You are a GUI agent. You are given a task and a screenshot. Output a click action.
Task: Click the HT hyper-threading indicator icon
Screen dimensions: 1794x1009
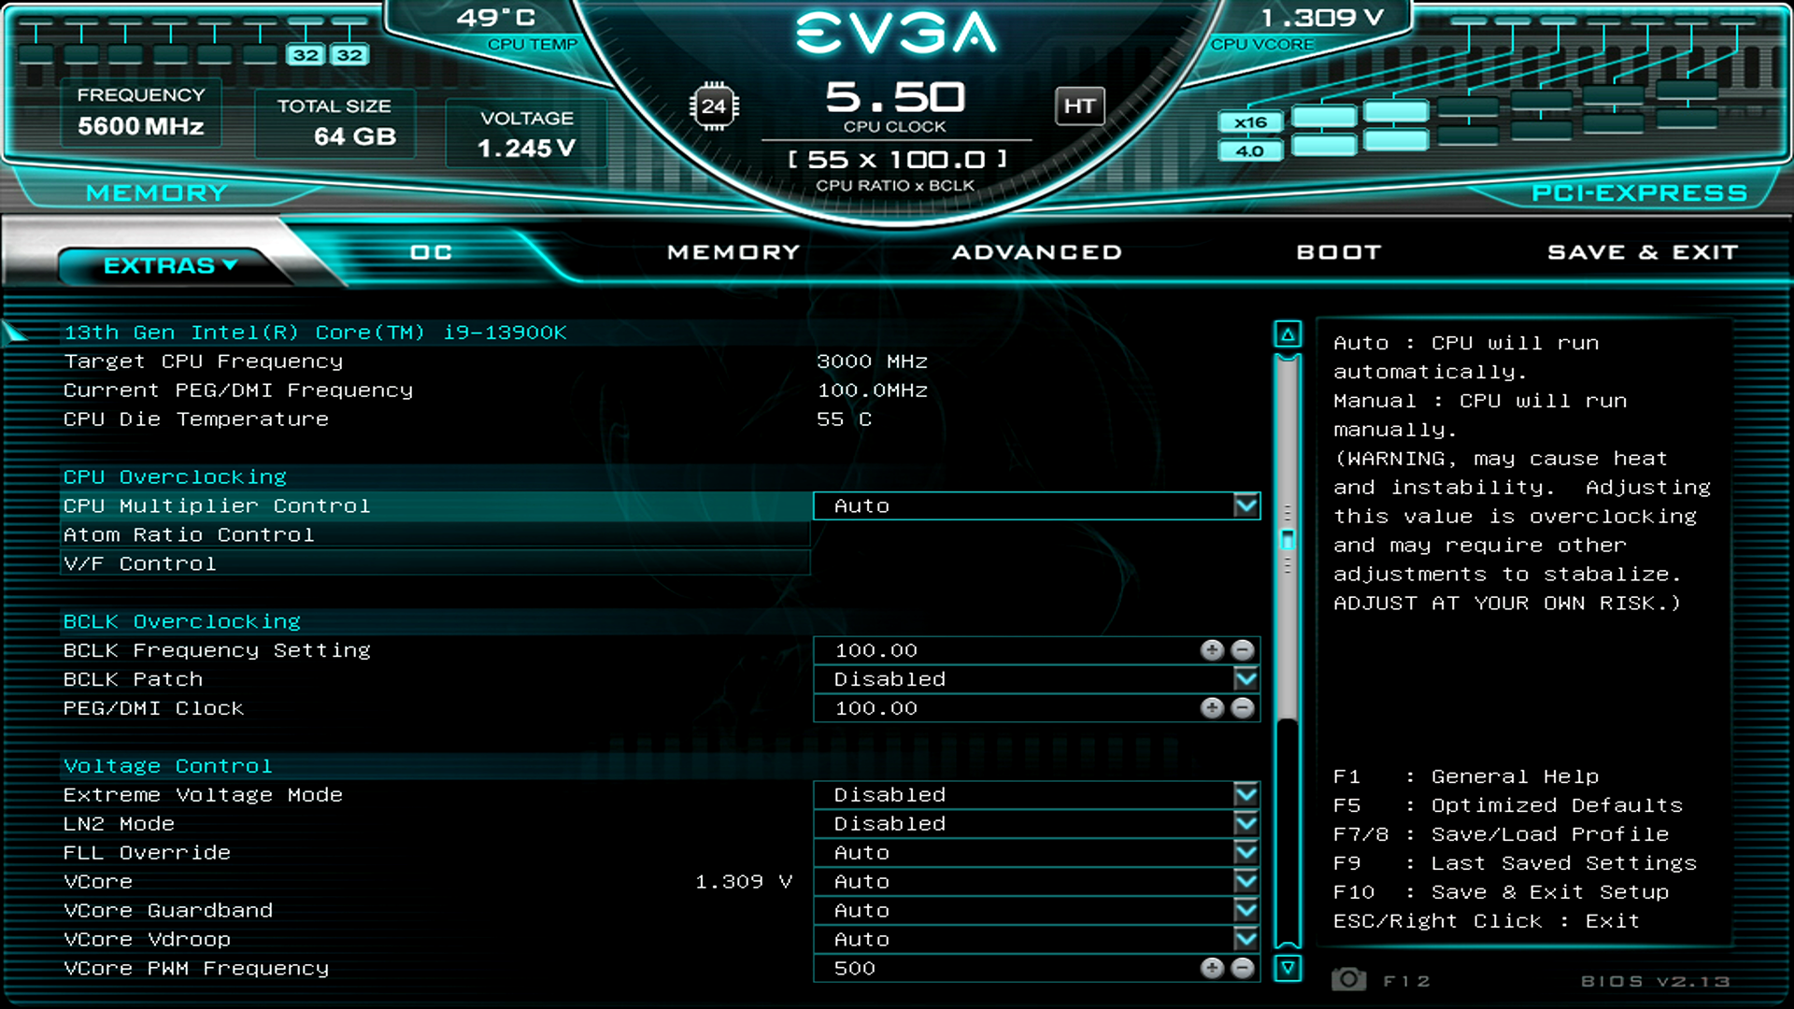pyautogui.click(x=1079, y=107)
